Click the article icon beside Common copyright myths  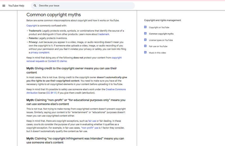pos(145,33)
